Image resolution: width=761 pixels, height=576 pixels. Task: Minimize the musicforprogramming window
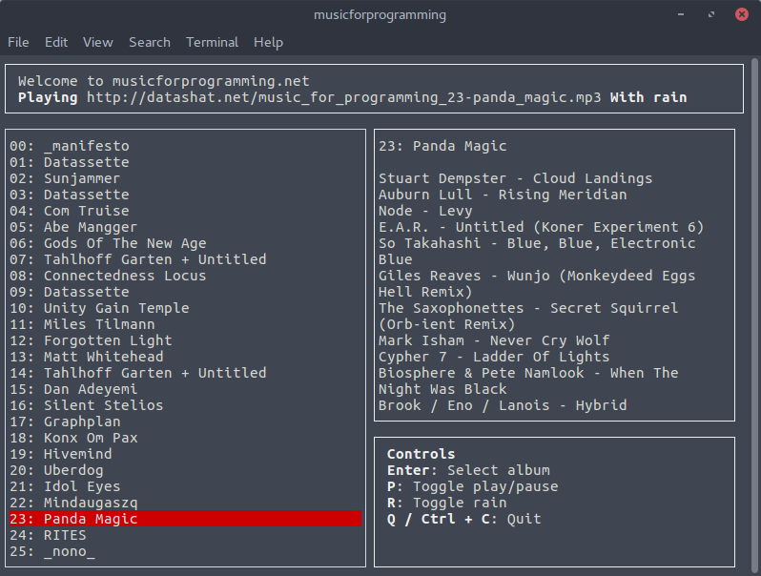tap(681, 14)
